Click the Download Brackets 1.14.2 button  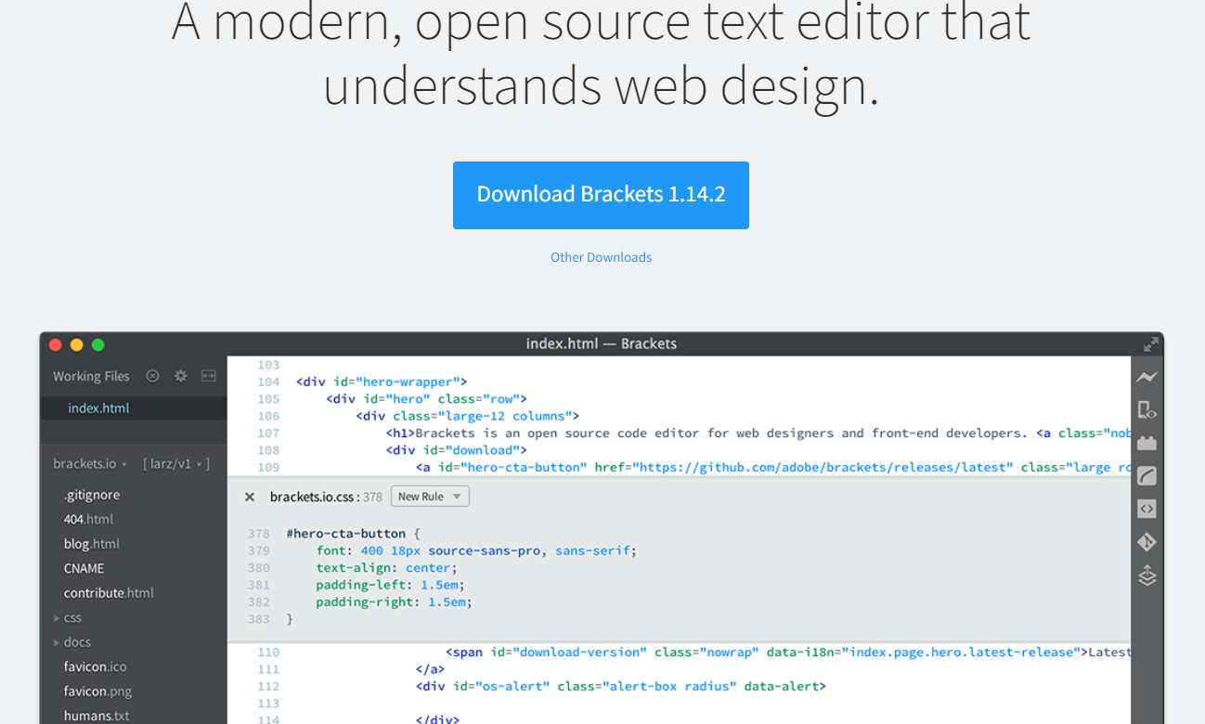(601, 195)
